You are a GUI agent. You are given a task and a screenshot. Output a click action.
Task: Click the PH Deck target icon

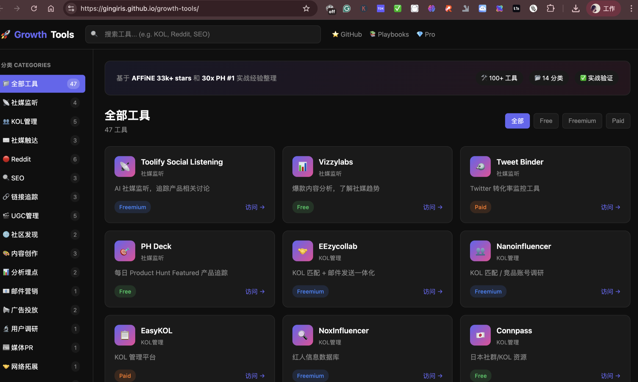(x=125, y=251)
